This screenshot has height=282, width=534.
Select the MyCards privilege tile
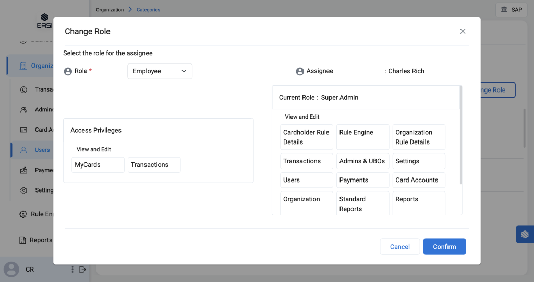point(98,165)
